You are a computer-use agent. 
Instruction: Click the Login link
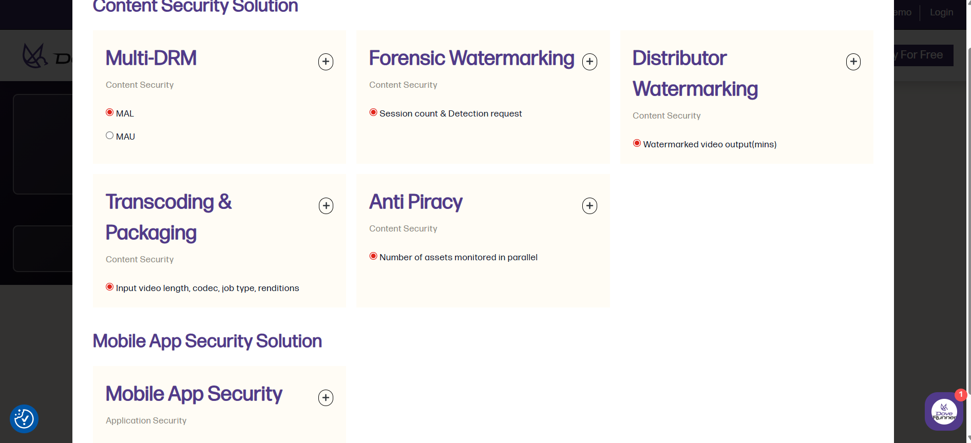tap(941, 12)
